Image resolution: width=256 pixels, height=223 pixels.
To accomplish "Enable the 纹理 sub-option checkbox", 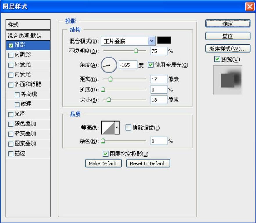I will coord(17,104).
